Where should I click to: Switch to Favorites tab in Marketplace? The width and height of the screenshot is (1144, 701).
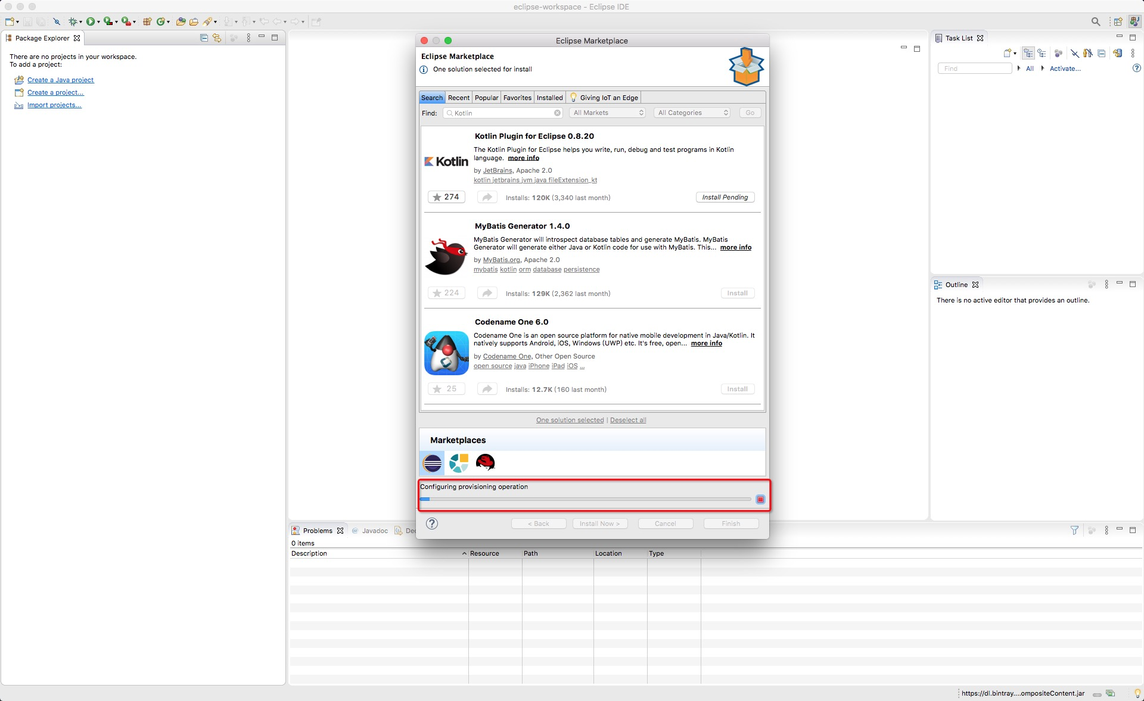pyautogui.click(x=517, y=98)
